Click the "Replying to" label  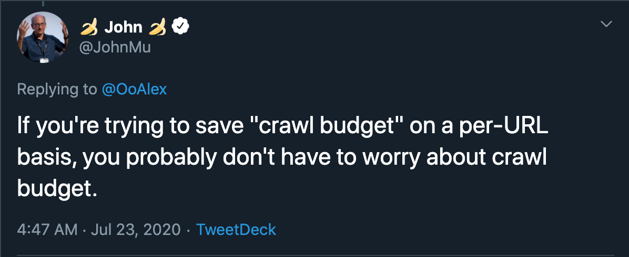(57, 89)
